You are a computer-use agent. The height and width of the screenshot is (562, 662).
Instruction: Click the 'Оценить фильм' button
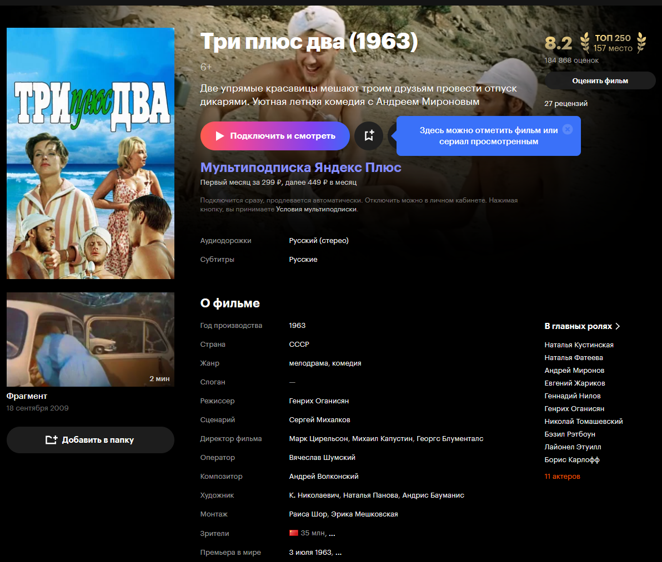[x=600, y=80]
